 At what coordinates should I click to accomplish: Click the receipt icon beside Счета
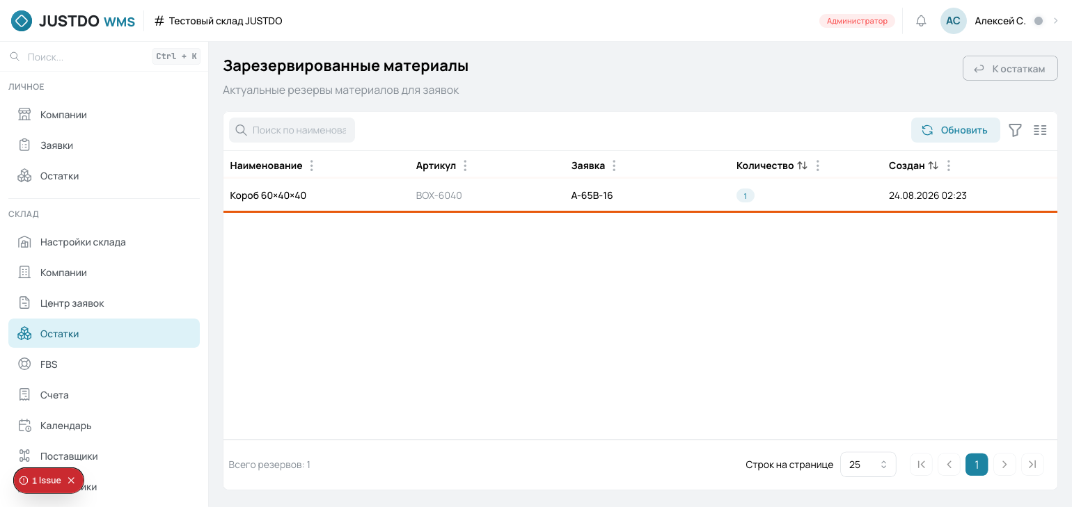click(x=24, y=395)
